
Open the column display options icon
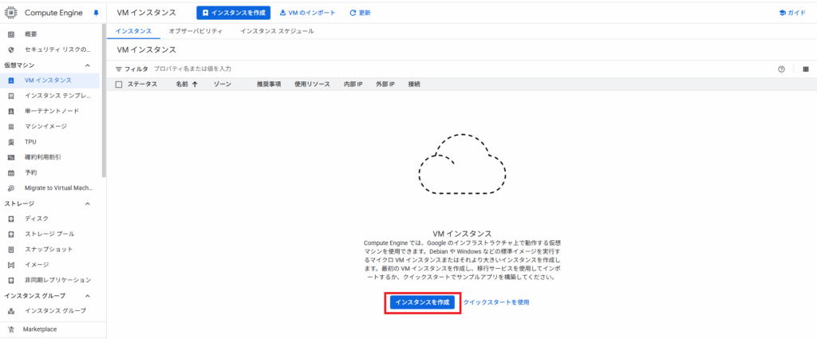click(x=806, y=69)
